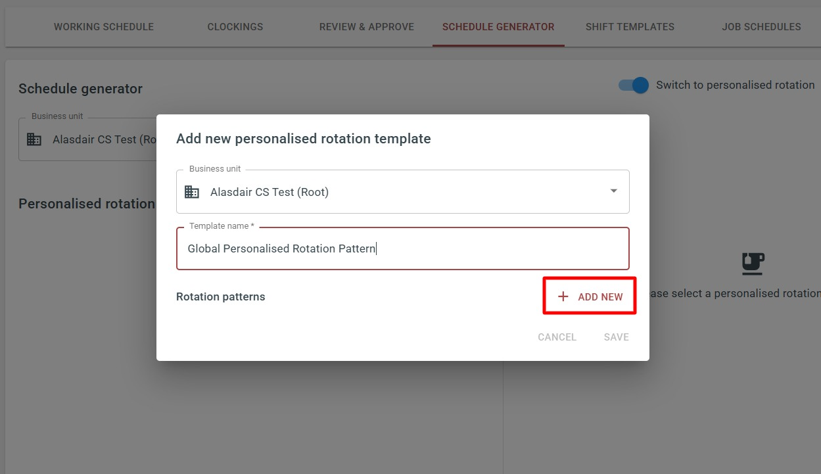This screenshot has width=821, height=474.
Task: Click the building icon in dialog Business unit
Action: [x=191, y=192]
